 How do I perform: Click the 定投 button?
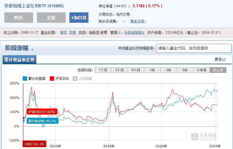pos(51,18)
